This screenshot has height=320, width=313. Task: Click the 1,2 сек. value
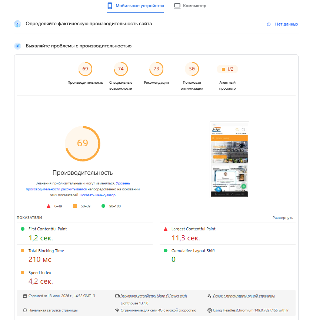tap(41, 238)
